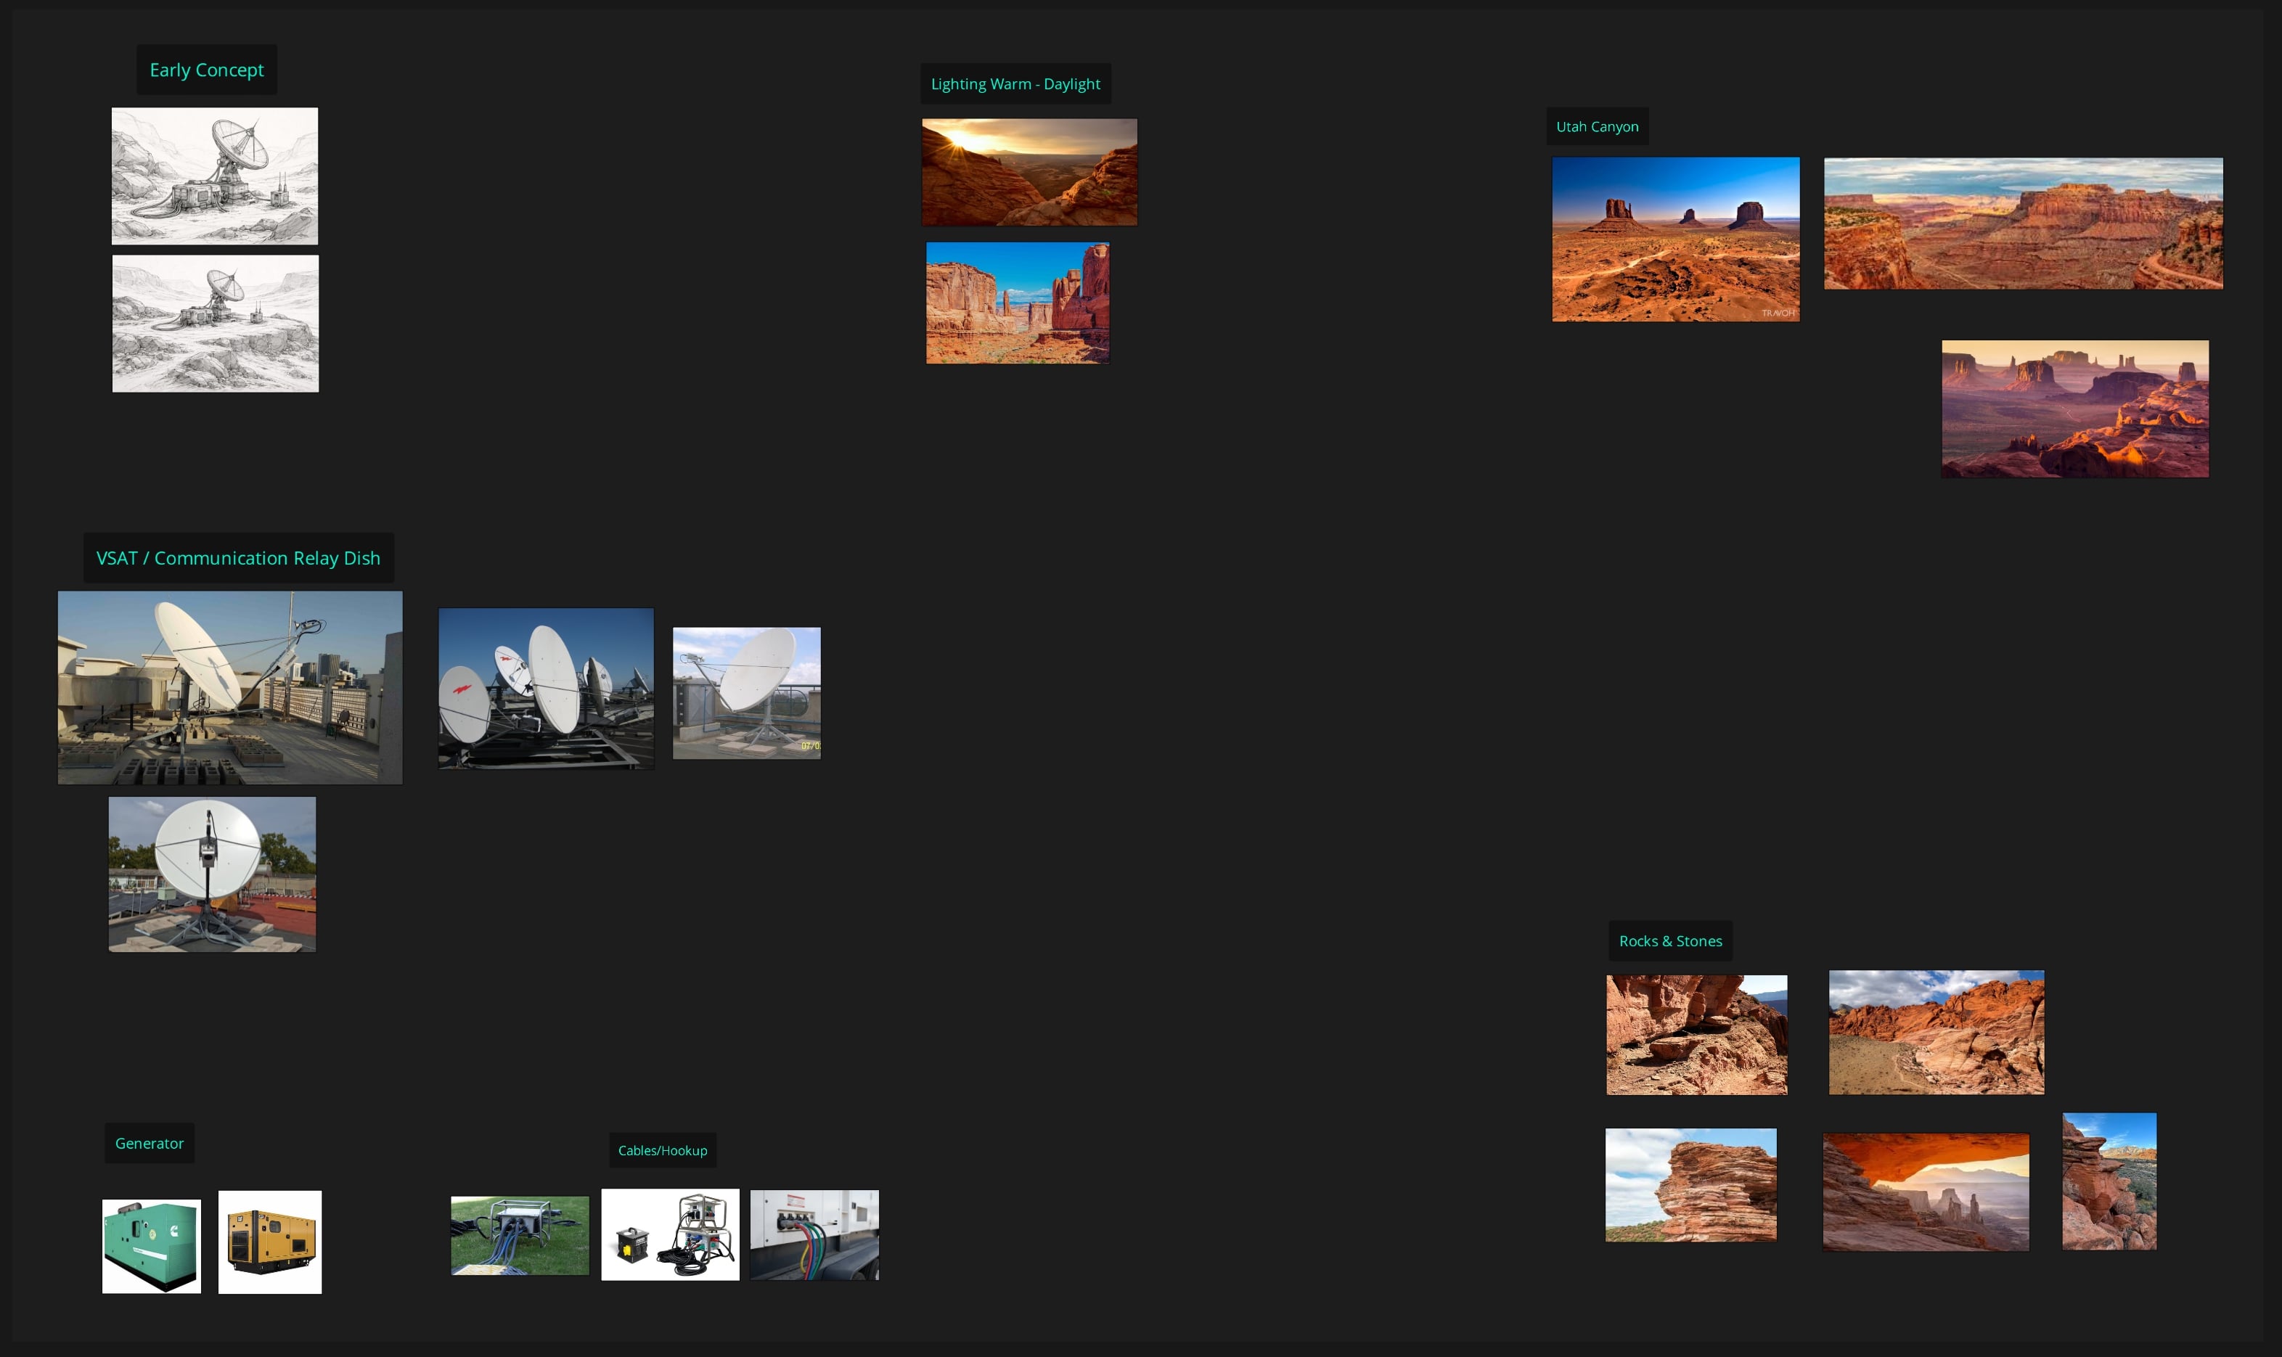This screenshot has height=1357, width=2282.
Task: Click the Cables/Hookup label
Action: coord(662,1150)
